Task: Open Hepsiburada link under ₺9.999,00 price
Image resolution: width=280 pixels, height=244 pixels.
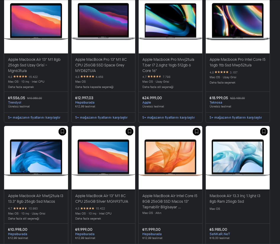Action: pyautogui.click(x=85, y=234)
